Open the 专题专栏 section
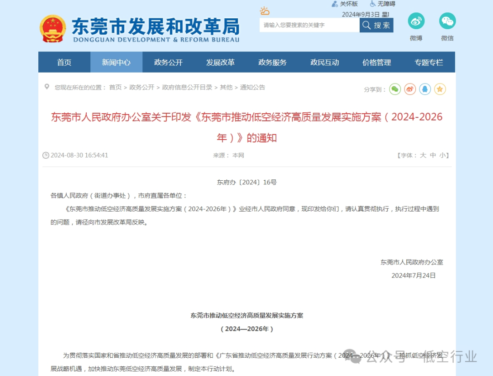 pyautogui.click(x=428, y=62)
